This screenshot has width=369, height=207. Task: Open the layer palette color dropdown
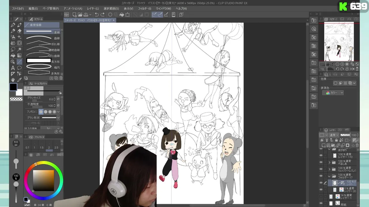point(323,135)
